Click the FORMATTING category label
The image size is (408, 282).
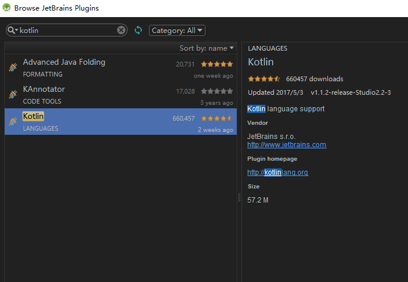tap(42, 74)
